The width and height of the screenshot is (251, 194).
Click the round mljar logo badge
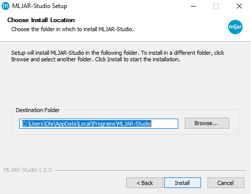235,27
